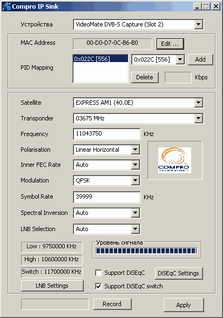Click the Low : 9750000 KHz value
Image resolution: width=223 pixels, height=318 pixels.
pos(52,247)
